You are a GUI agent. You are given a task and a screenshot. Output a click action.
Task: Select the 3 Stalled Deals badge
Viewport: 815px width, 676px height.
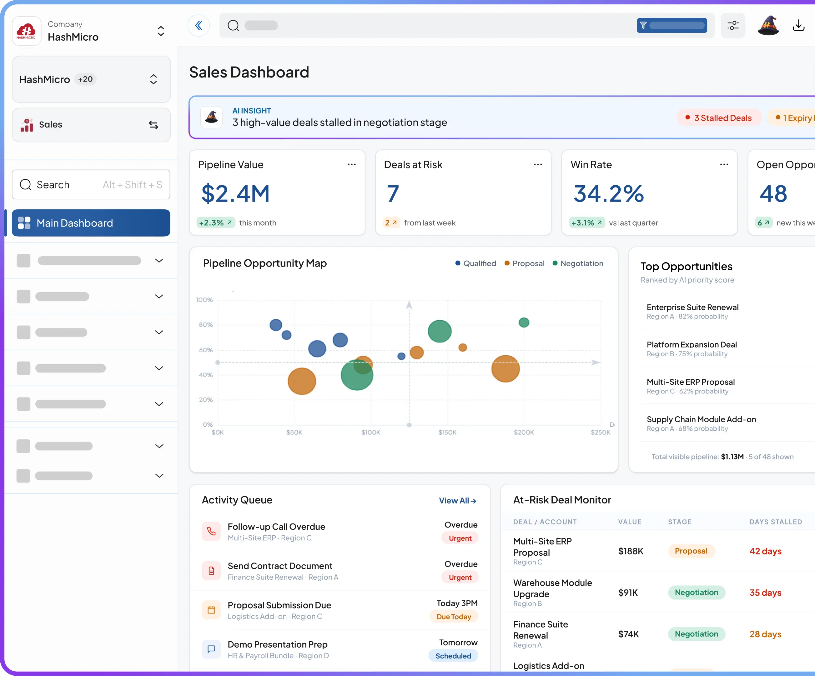(x=719, y=118)
